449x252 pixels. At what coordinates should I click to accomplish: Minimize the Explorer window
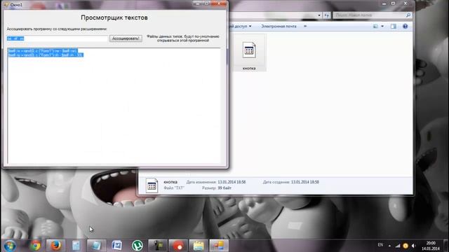pyautogui.click(x=384, y=3)
